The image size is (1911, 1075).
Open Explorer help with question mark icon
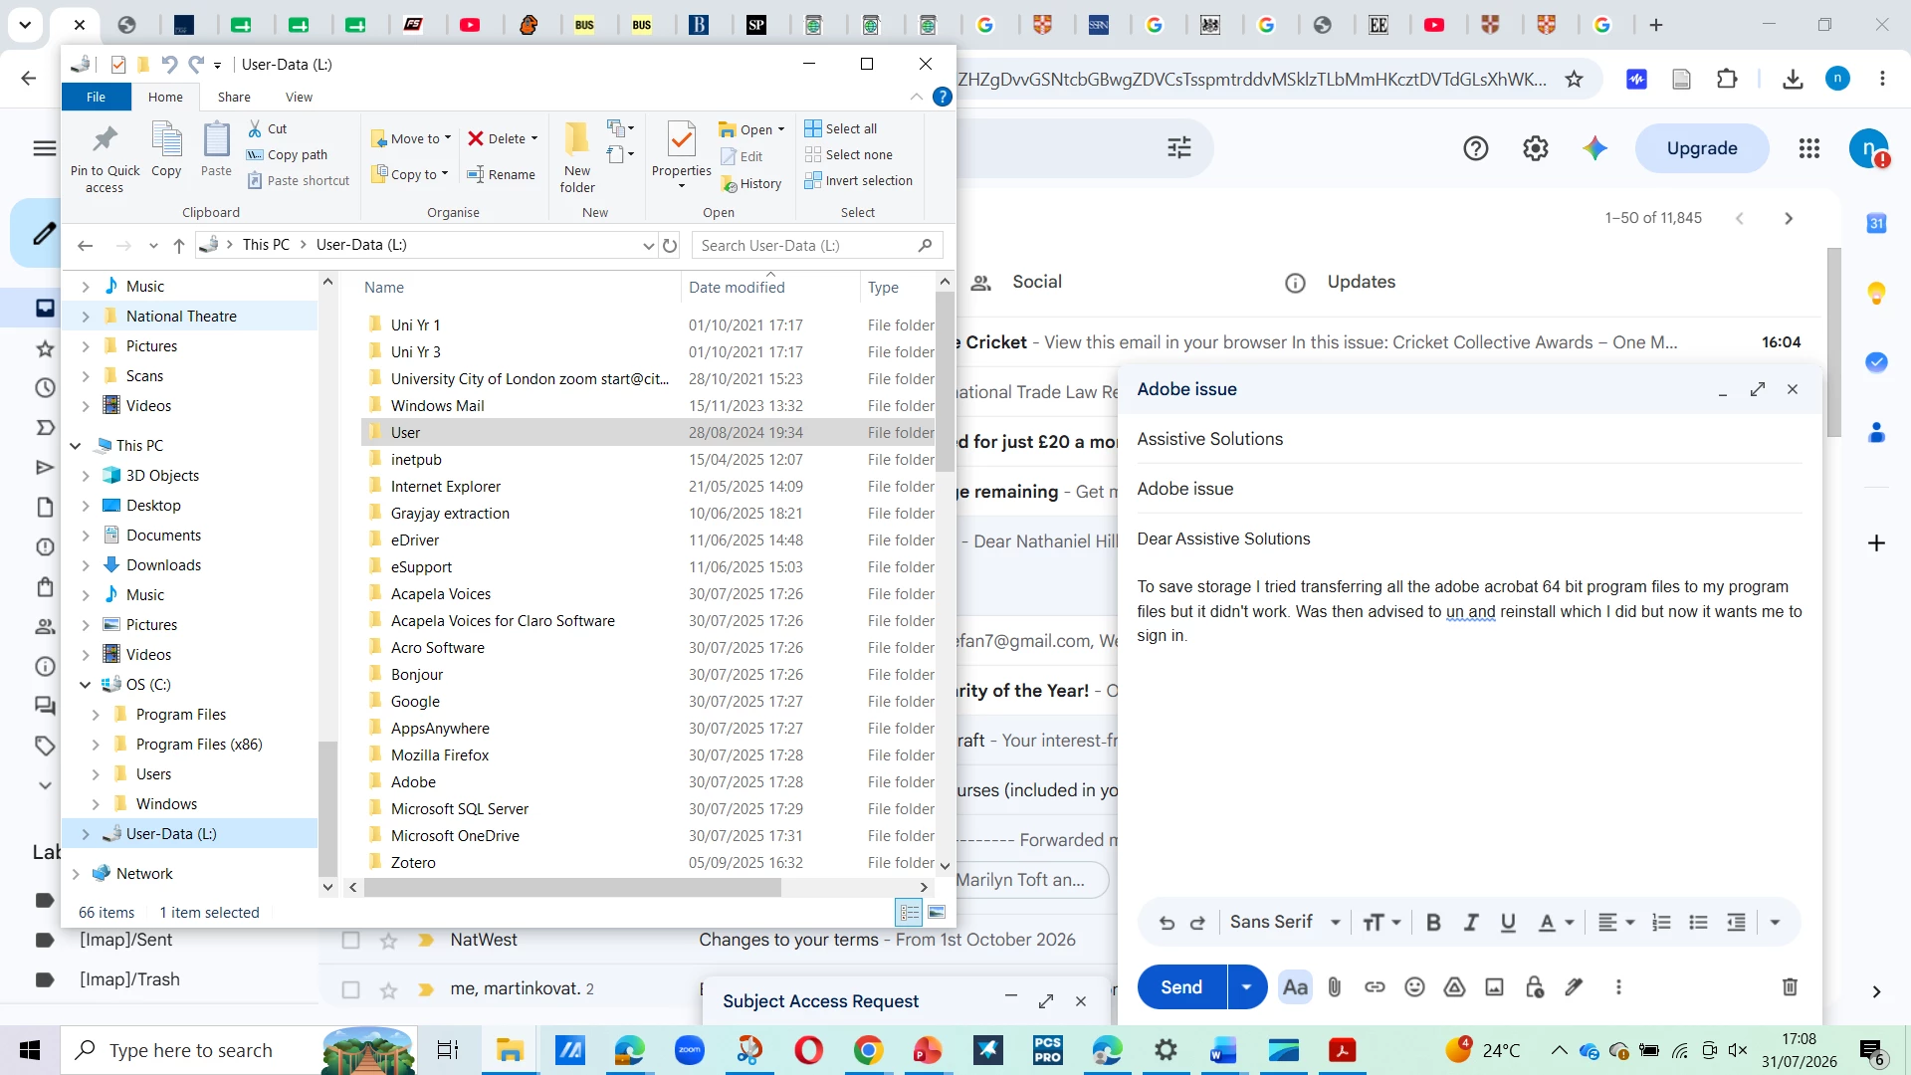942,97
